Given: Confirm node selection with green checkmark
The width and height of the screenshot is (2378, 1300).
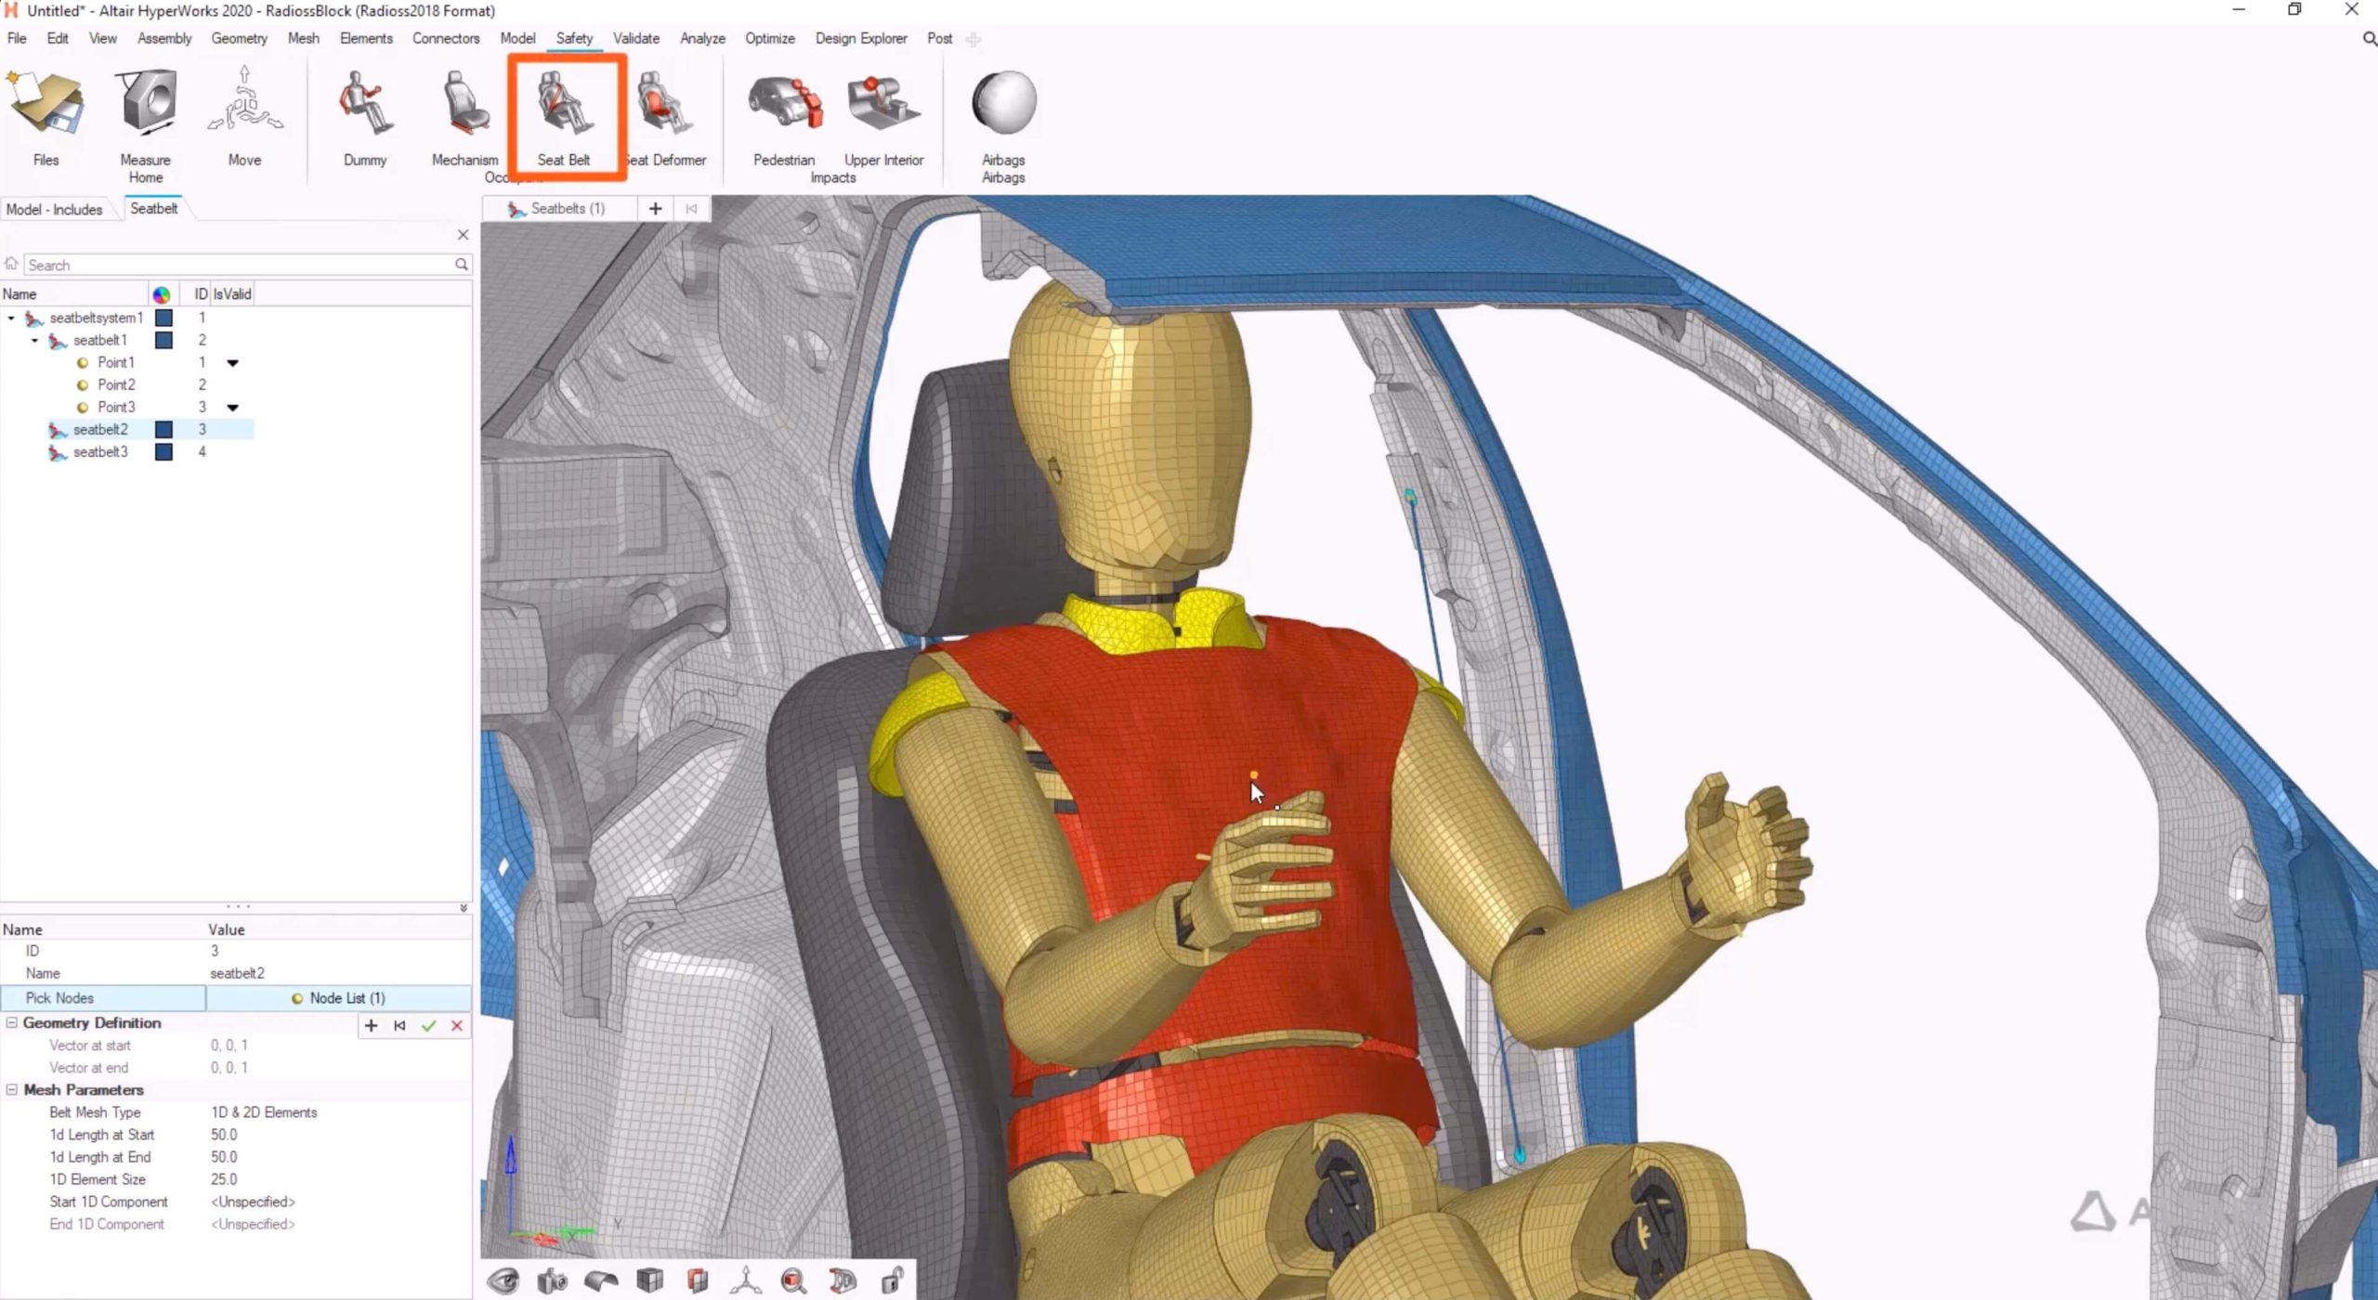Looking at the screenshot, I should [428, 1026].
